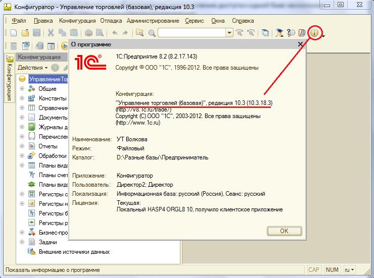Click the About program info icon
Screen dimensions: 374x278
pyautogui.click(x=314, y=33)
